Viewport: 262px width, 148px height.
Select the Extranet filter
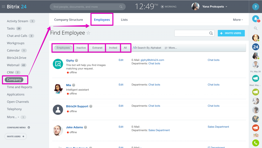pyautogui.click(x=97, y=48)
